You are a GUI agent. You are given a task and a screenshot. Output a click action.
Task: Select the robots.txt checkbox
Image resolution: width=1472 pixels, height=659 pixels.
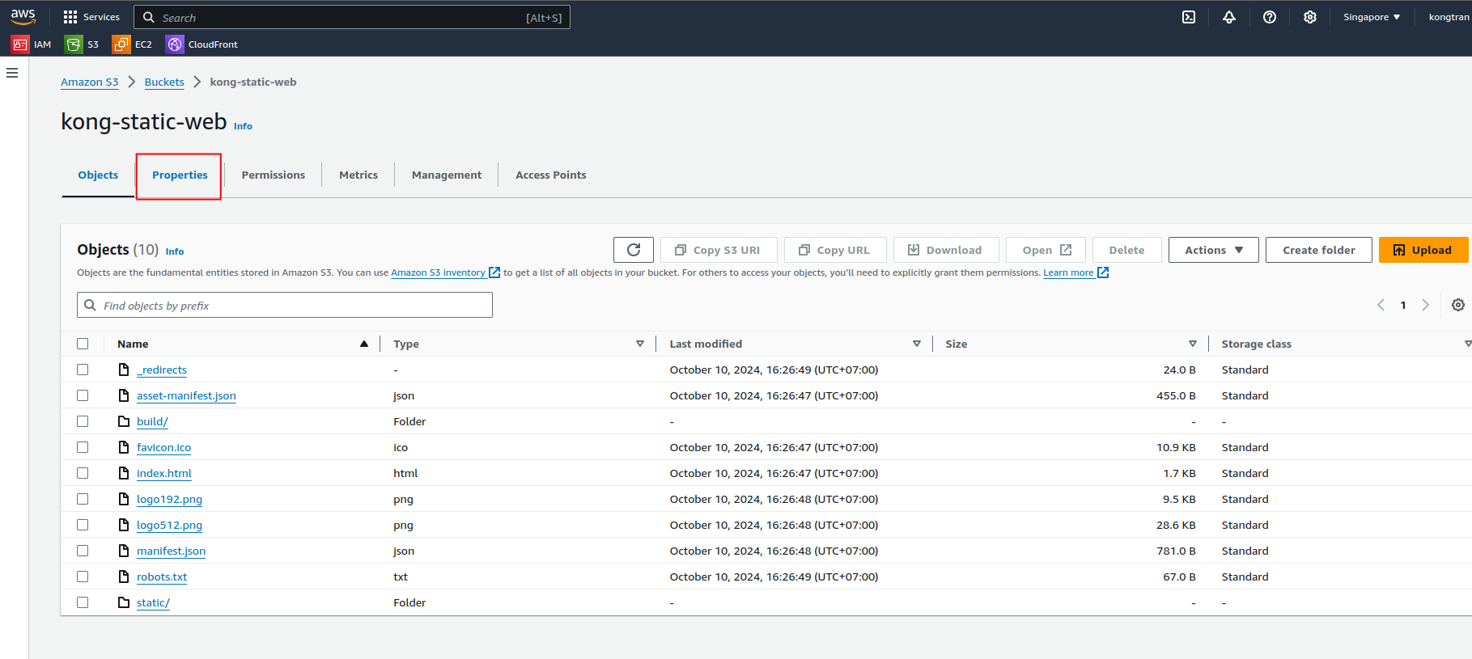(83, 577)
